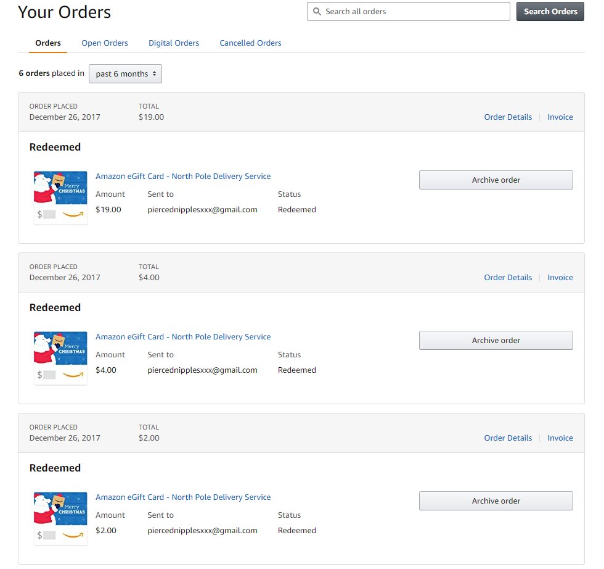
Task: View Invoice for the $4.00 order
Action: tap(560, 277)
